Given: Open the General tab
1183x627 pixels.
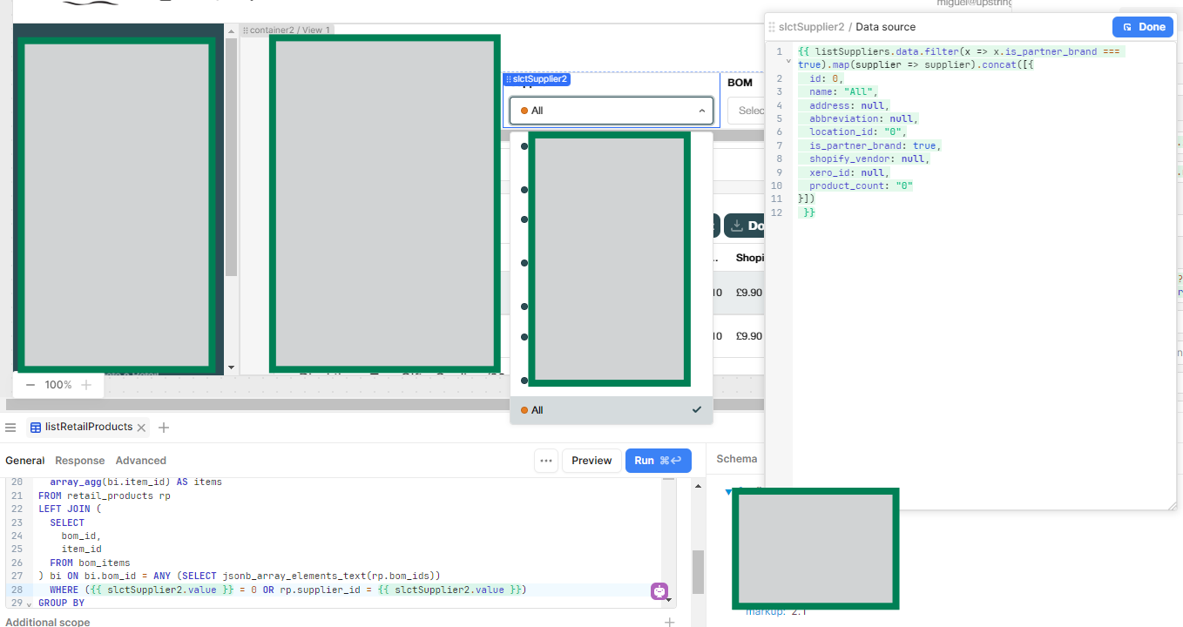Looking at the screenshot, I should [24, 461].
